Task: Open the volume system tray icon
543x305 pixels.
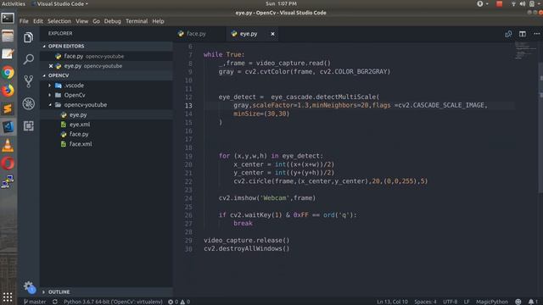Action: 523,3
